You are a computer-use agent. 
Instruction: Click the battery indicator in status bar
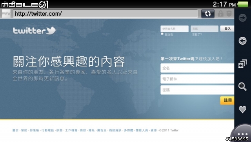click(243, 4)
